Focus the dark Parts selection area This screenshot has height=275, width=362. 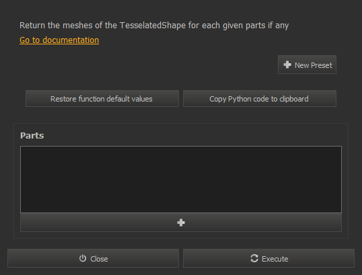[181, 180]
